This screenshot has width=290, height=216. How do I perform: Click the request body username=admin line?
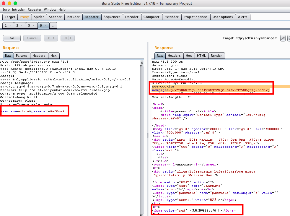[x=32, y=111]
